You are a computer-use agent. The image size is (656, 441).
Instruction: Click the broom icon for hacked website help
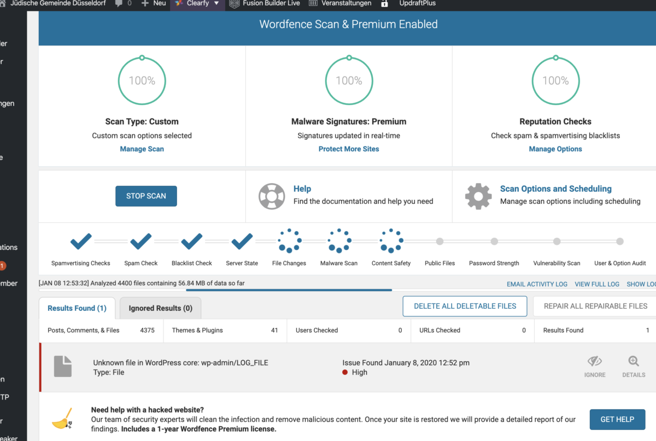click(x=61, y=419)
